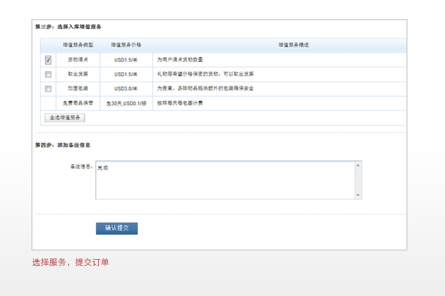Screen dimensions: 445x296
Task: Click the 增值服务价格 column header
Action: 126,45
